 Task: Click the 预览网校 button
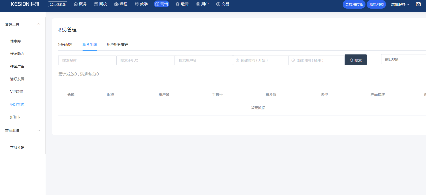(376, 4)
